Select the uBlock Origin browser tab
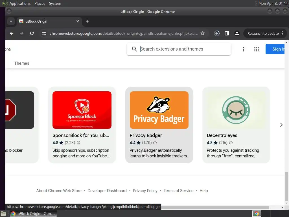The width and height of the screenshot is (289, 217). tap(49, 21)
